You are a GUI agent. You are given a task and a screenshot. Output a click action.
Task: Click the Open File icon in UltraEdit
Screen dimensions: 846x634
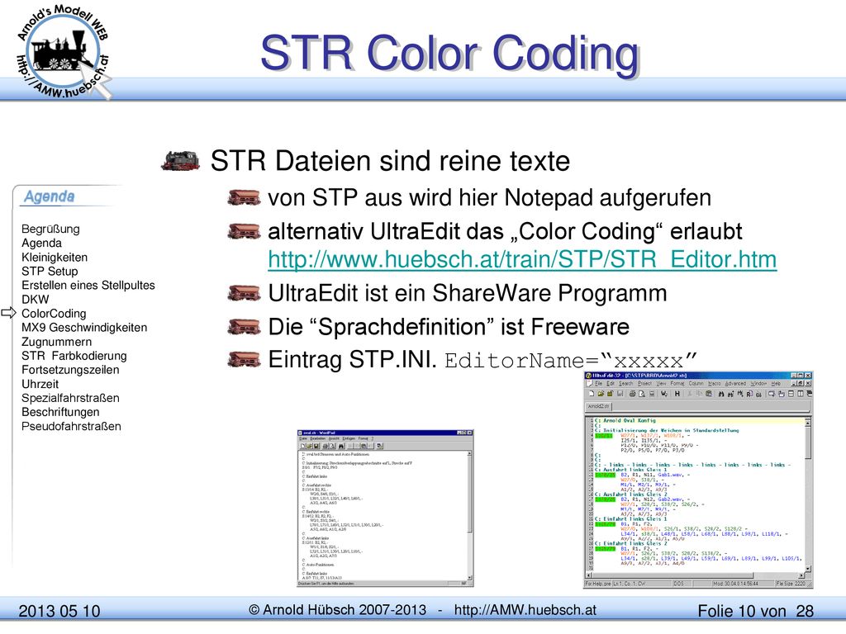click(601, 394)
